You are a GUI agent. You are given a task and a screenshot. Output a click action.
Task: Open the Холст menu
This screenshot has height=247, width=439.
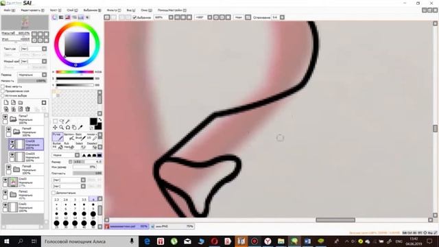click(56, 10)
